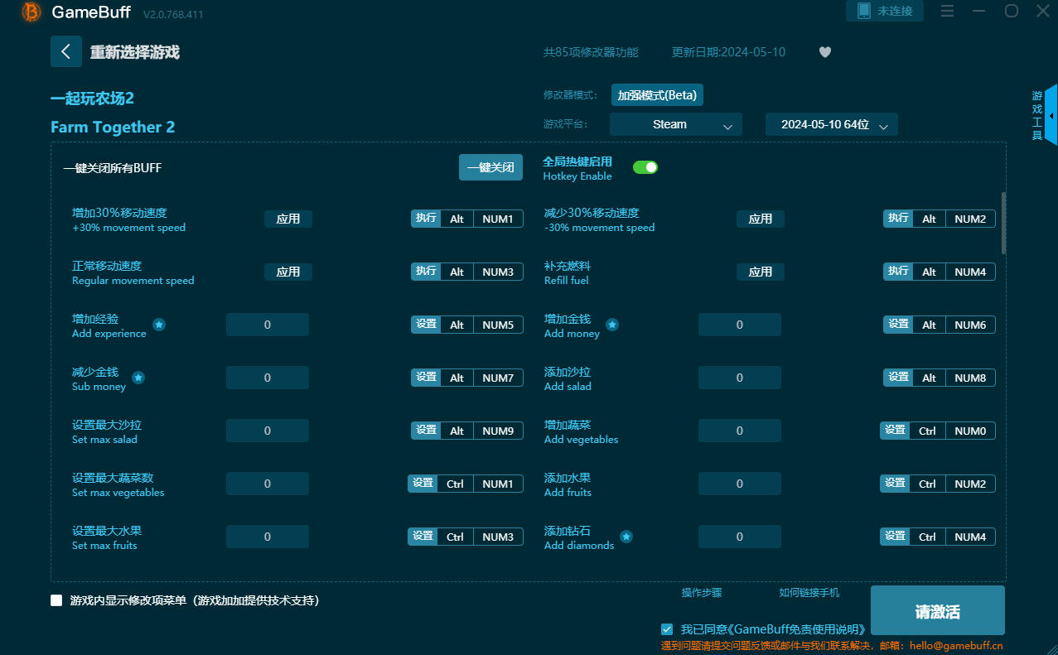Uncheck the GameBuff disclaimer agreement checkbox
This screenshot has width=1058, height=655.
(667, 629)
